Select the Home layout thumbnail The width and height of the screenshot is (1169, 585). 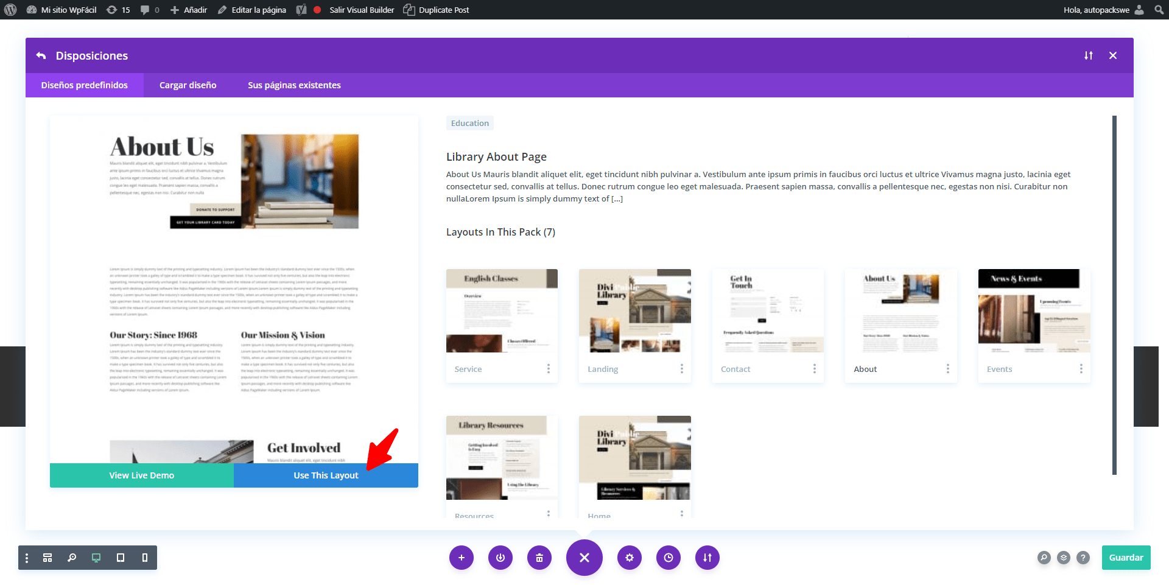(x=635, y=458)
